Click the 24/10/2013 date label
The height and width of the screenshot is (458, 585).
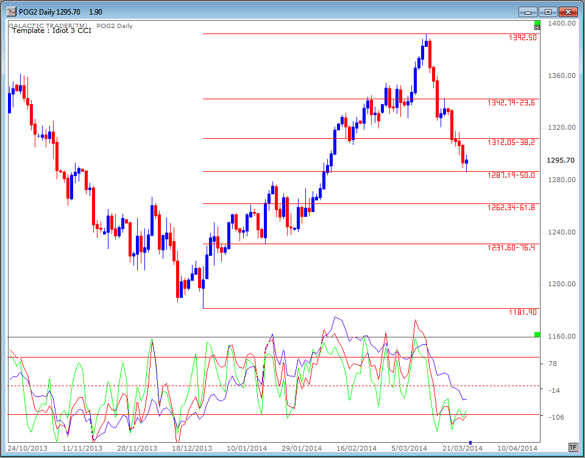(x=27, y=448)
